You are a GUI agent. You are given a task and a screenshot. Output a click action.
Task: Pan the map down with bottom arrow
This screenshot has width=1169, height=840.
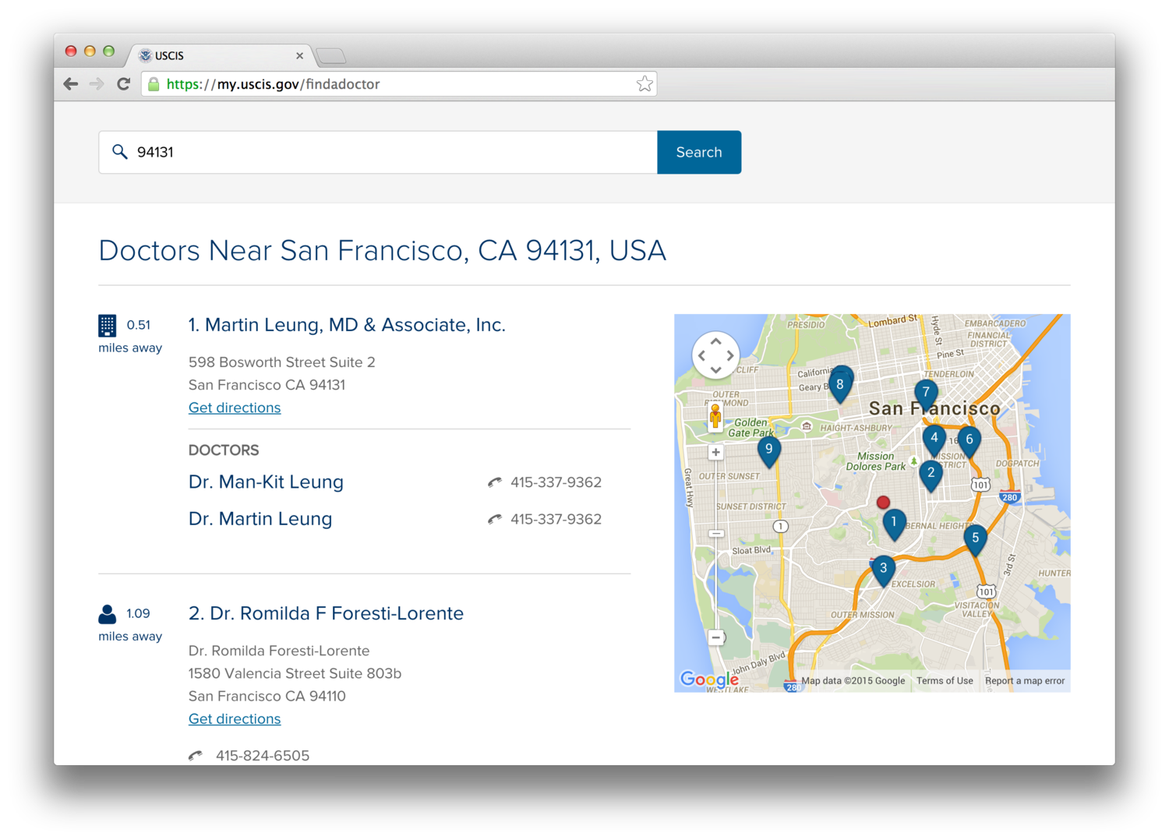(x=715, y=369)
